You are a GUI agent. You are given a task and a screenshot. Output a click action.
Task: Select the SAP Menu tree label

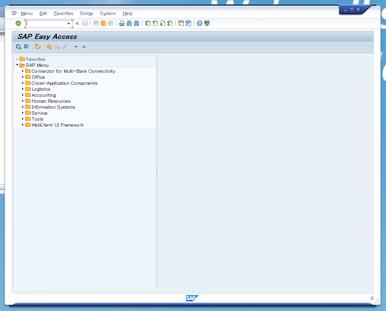tap(37, 65)
